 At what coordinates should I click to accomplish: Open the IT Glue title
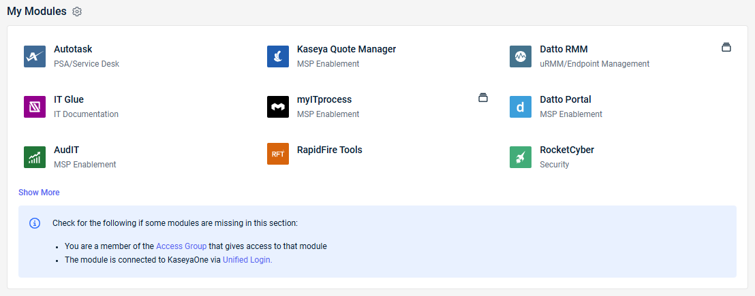pos(69,99)
